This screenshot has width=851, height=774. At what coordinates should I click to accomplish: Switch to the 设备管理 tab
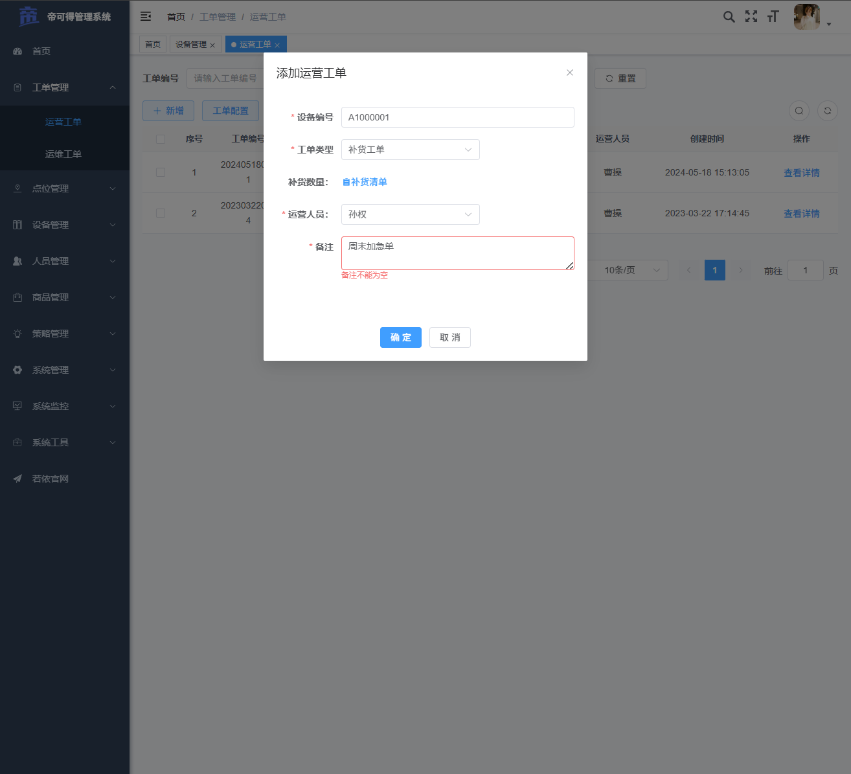click(191, 45)
